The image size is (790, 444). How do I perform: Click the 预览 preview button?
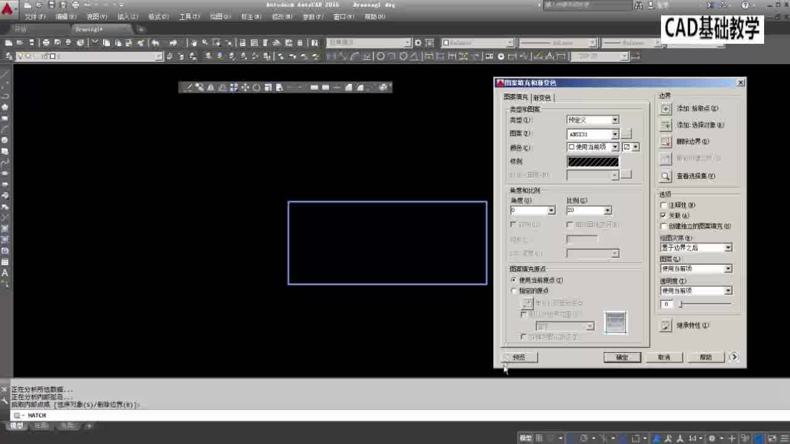518,356
